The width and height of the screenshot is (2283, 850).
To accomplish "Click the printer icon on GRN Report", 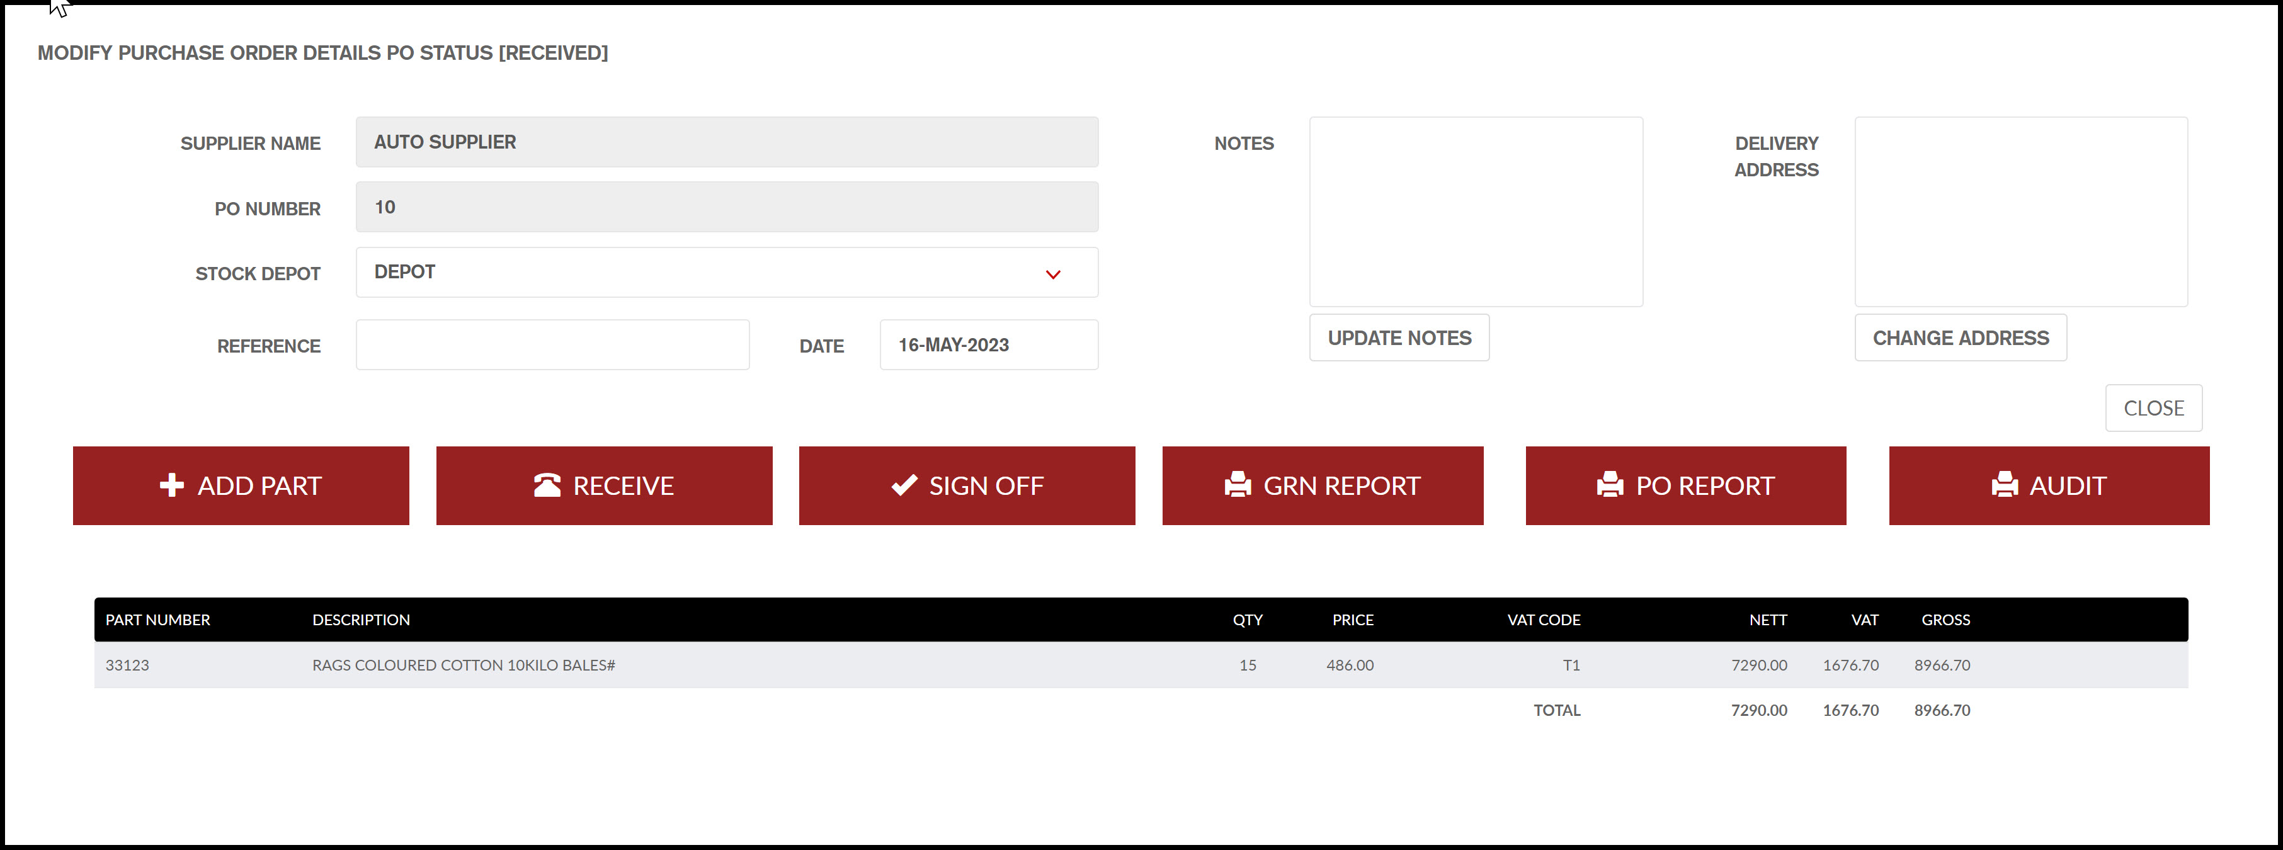I will click(1237, 485).
